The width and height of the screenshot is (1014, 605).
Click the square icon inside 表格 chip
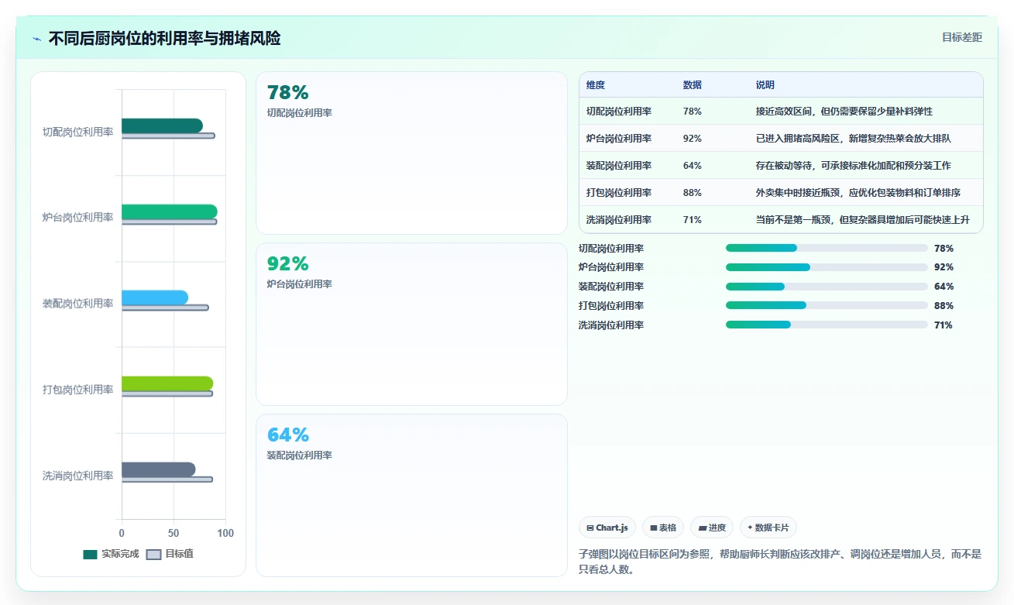click(654, 528)
